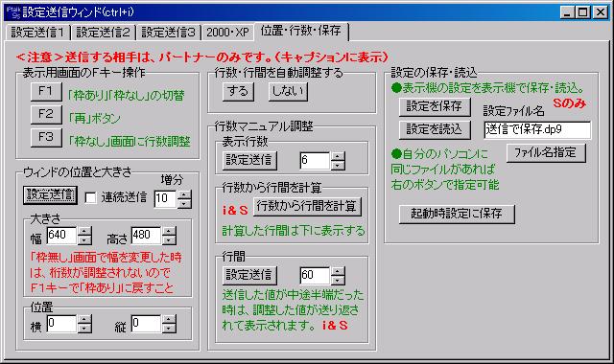Send window position and size settings
The image size is (614, 364).
coord(50,194)
